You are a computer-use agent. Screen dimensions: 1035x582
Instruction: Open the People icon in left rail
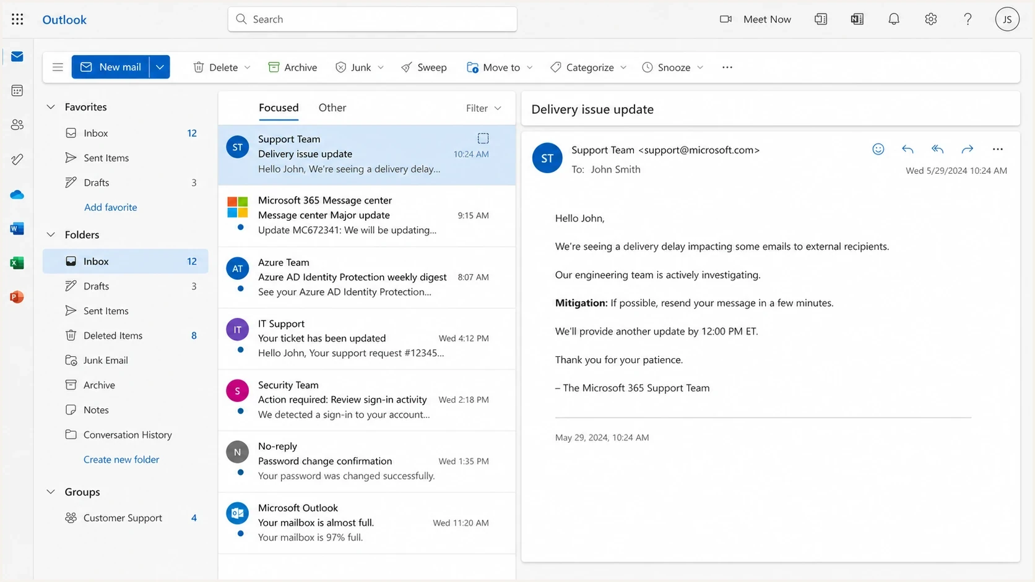coord(17,125)
